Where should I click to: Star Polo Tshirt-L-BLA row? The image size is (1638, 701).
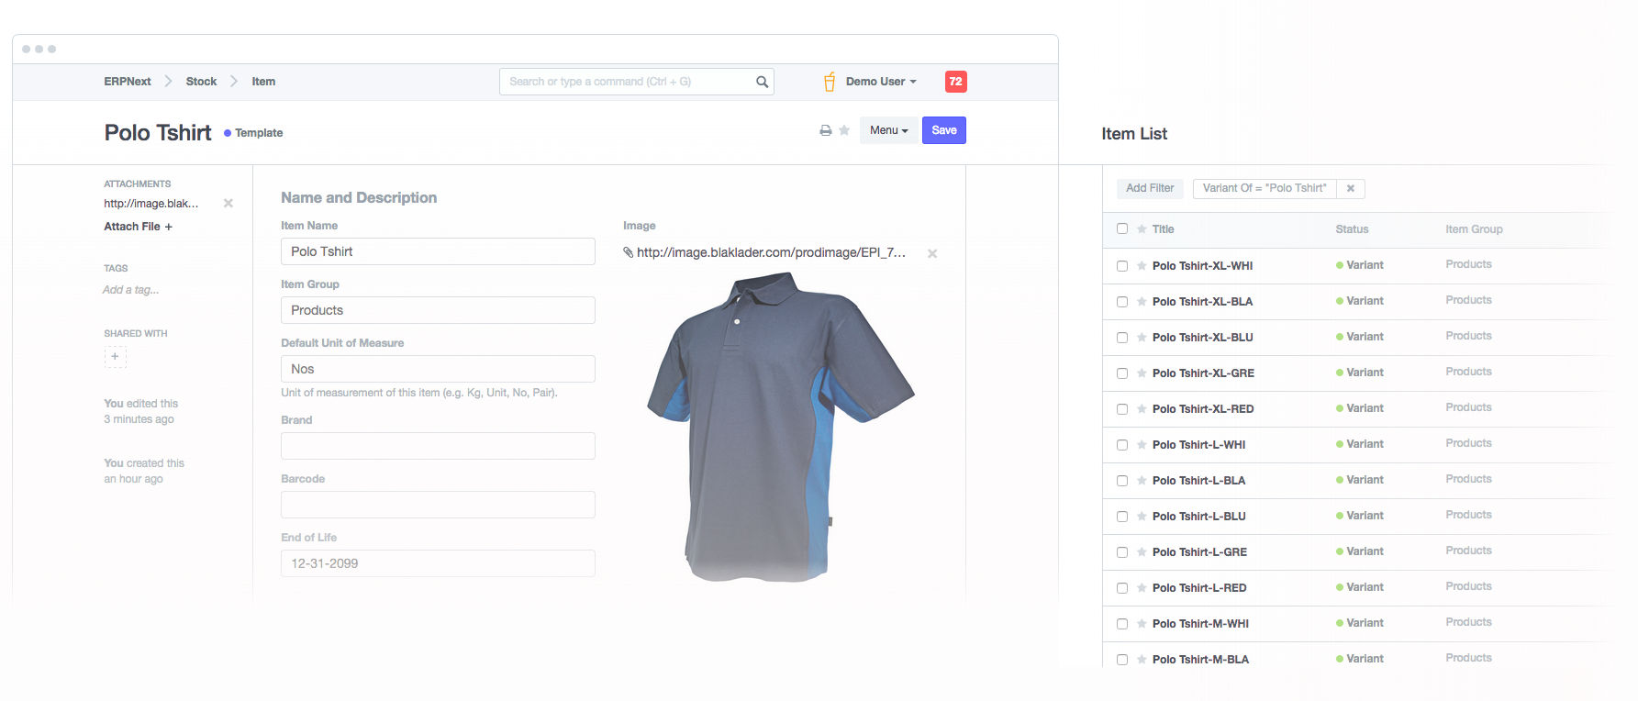(1142, 481)
